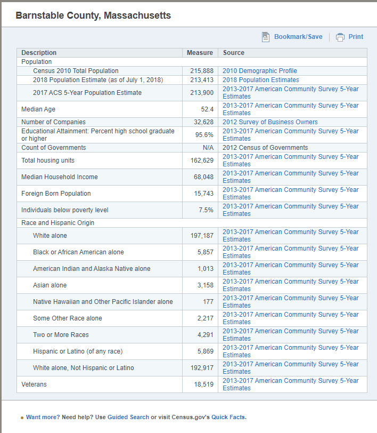Image resolution: width=377 pixels, height=433 pixels.
Task: Click the Population section heading
Action: tap(36, 62)
